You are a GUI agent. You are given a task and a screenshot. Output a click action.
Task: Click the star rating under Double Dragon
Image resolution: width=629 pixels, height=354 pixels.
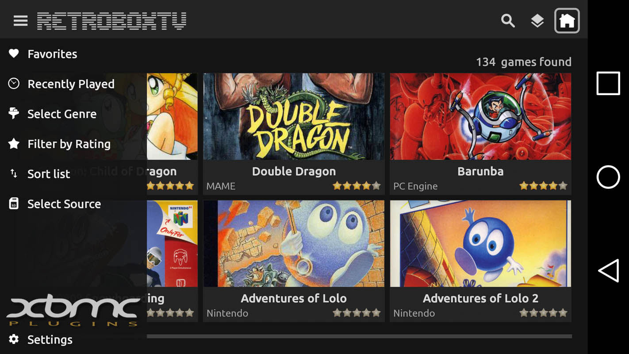click(357, 186)
